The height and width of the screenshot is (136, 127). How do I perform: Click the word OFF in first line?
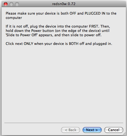coord(73,13)
